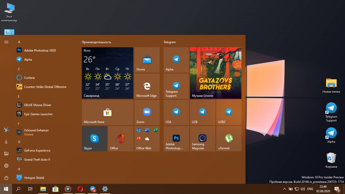Switch ENG input language indicator
This screenshot has height=194, width=345.
[310, 189]
